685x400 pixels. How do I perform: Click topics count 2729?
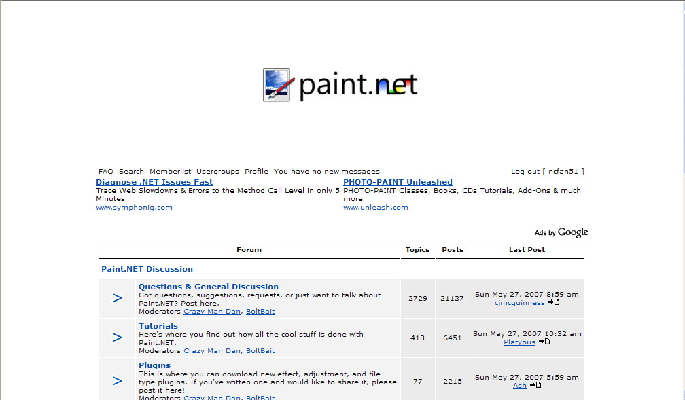(418, 298)
